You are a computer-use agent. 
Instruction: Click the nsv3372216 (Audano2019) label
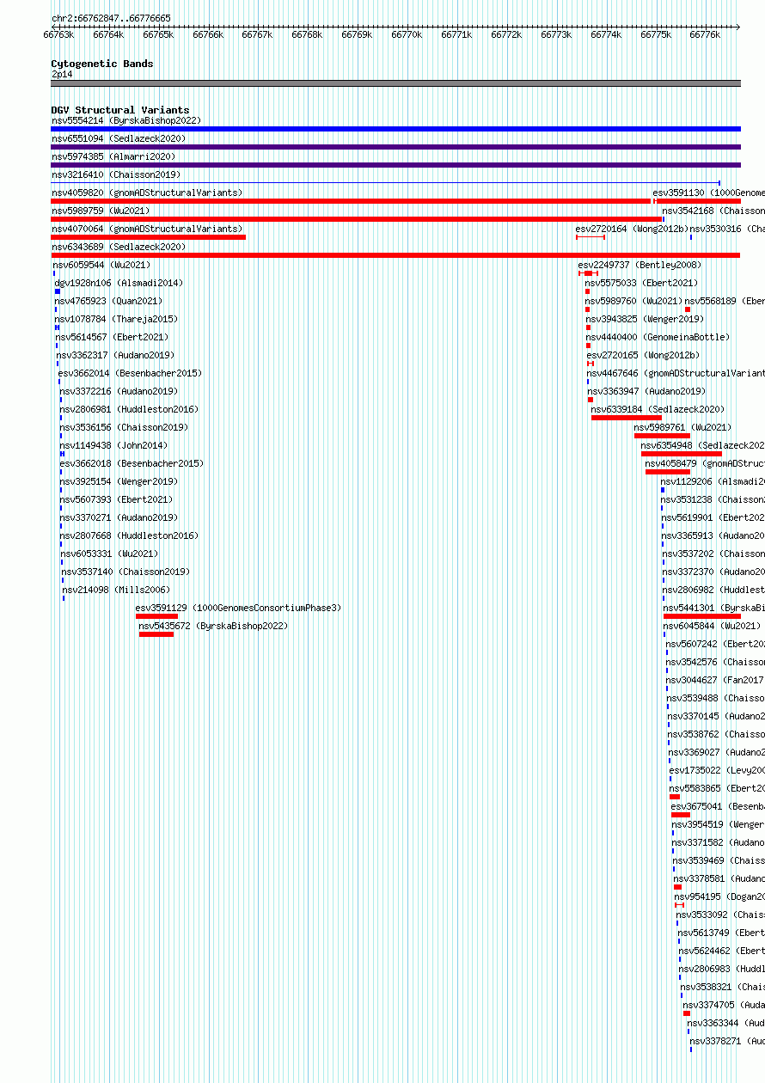click(119, 391)
